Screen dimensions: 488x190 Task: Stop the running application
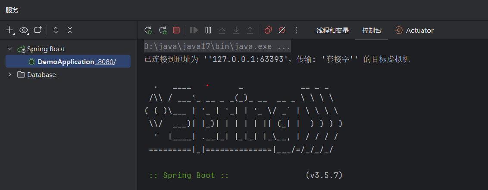[176, 30]
